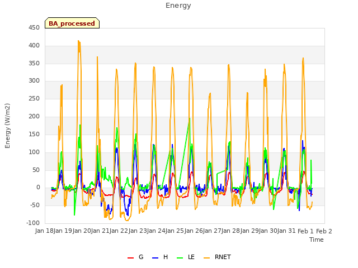358x268 pixels.
Task: Click the 400 y-axis tick label
Action: 34,46
